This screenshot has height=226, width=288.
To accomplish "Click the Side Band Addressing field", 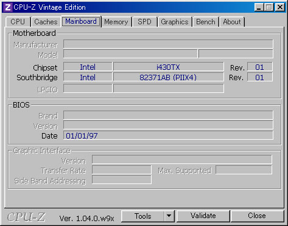I will point(122,180).
